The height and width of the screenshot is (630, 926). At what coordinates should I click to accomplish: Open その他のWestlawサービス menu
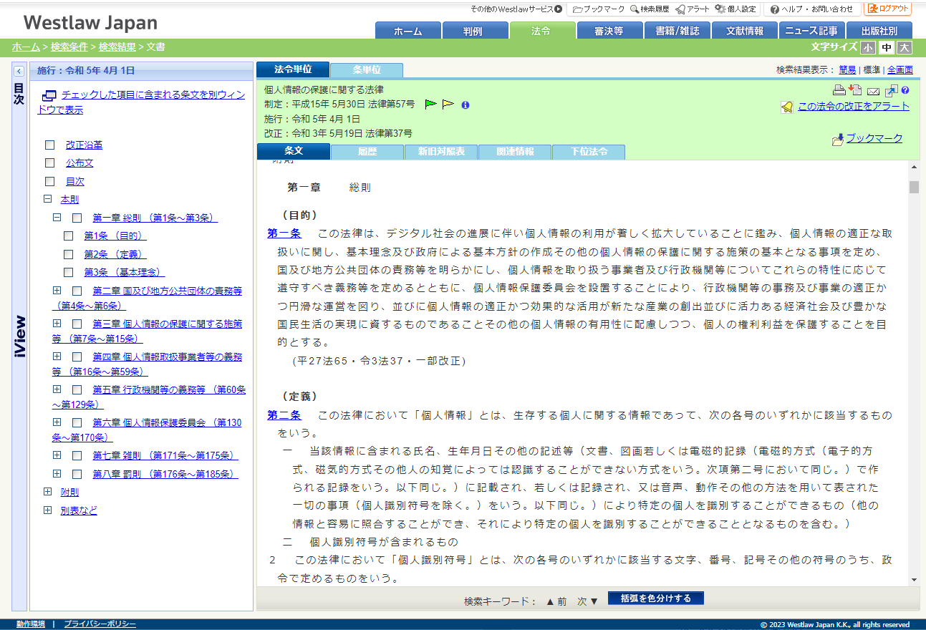[x=516, y=9]
